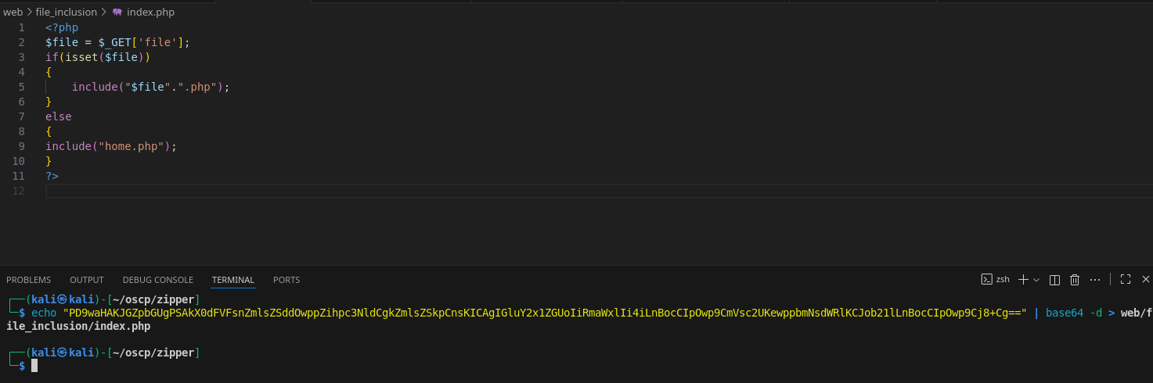Viewport: 1153px width, 383px height.
Task: Kill terminal with trash icon
Action: point(1075,279)
